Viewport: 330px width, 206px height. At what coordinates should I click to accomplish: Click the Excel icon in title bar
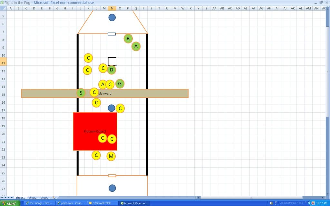pos(2,3)
